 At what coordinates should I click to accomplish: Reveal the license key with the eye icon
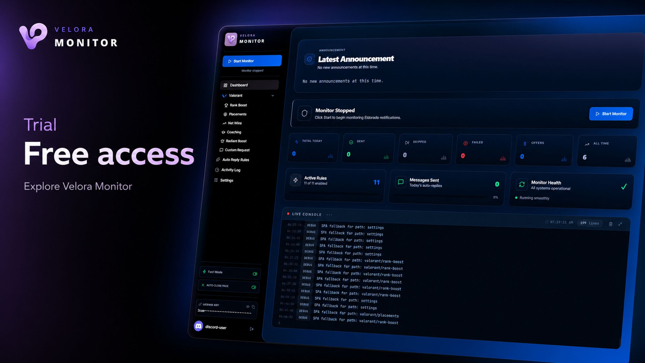[x=248, y=307]
